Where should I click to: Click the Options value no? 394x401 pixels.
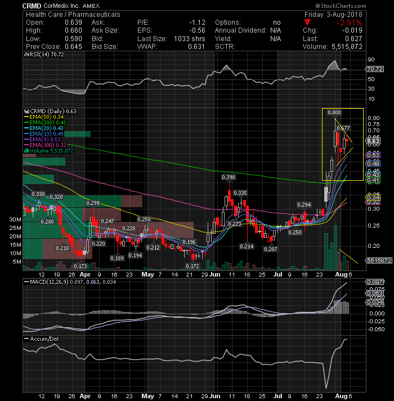click(x=277, y=23)
